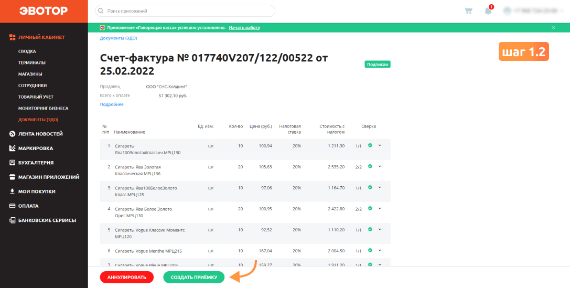Click Создать приёмку button
Image resolution: width=570 pixels, height=288 pixels.
tap(193, 277)
